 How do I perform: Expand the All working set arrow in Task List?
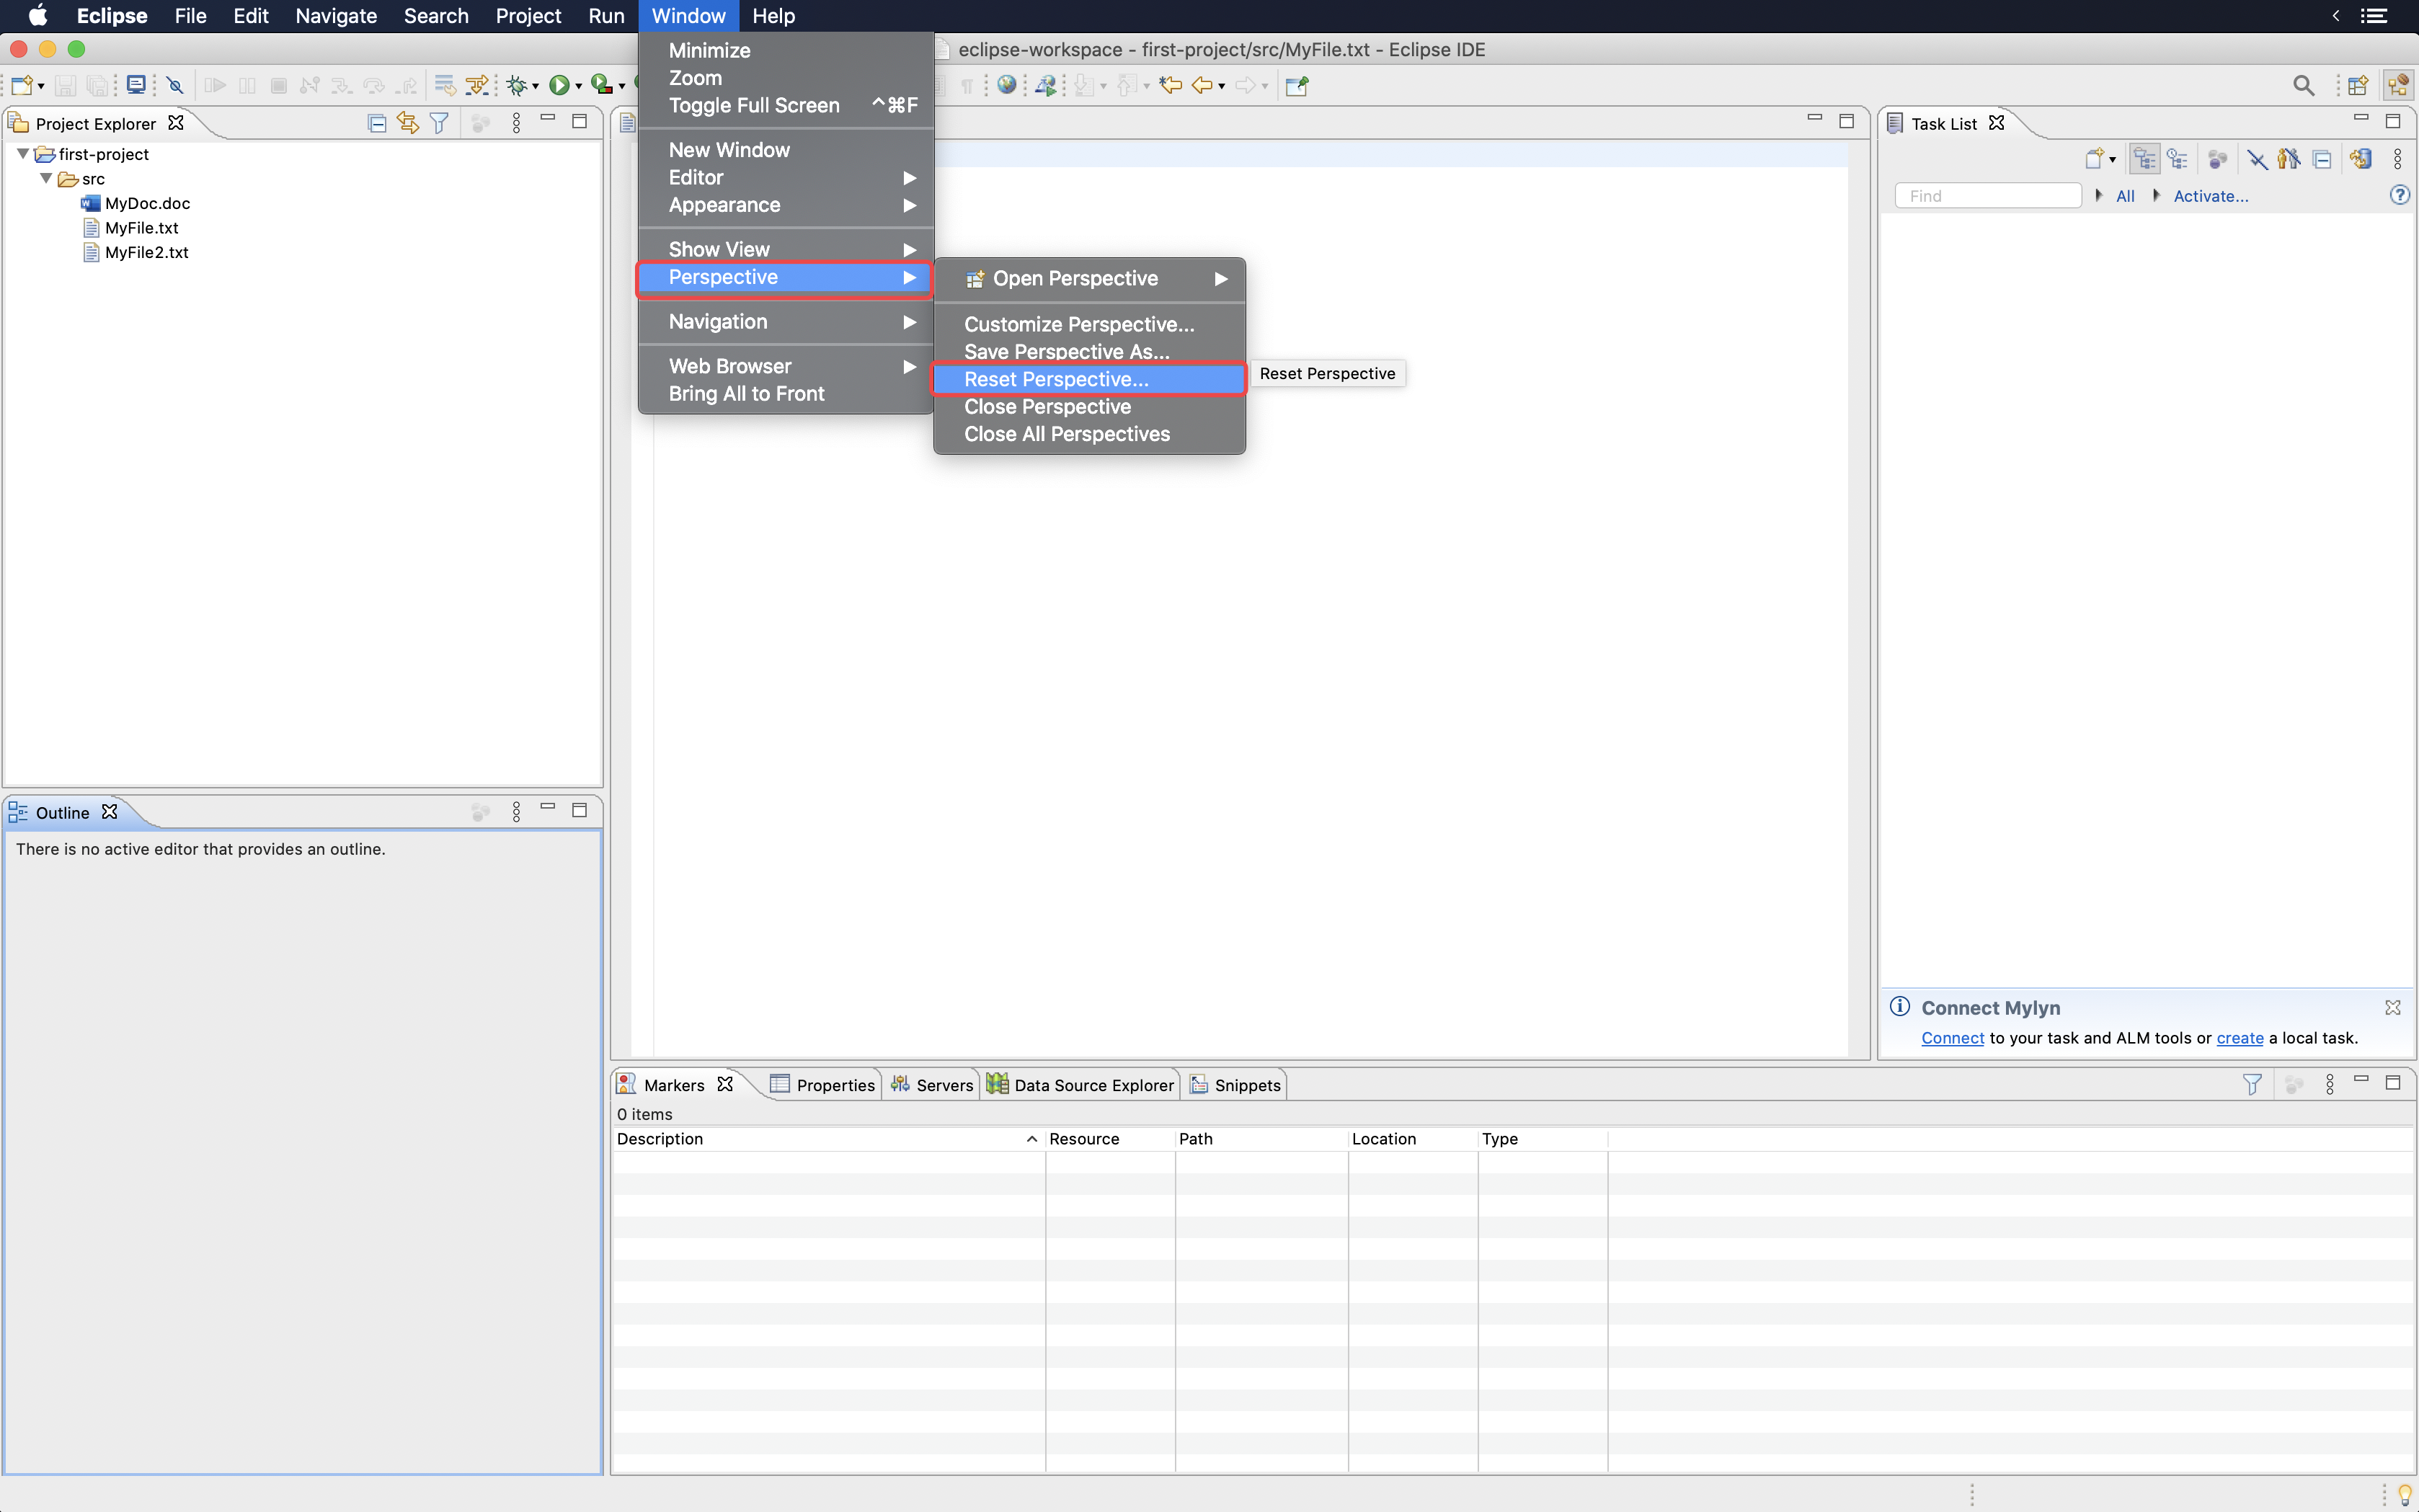(2099, 195)
